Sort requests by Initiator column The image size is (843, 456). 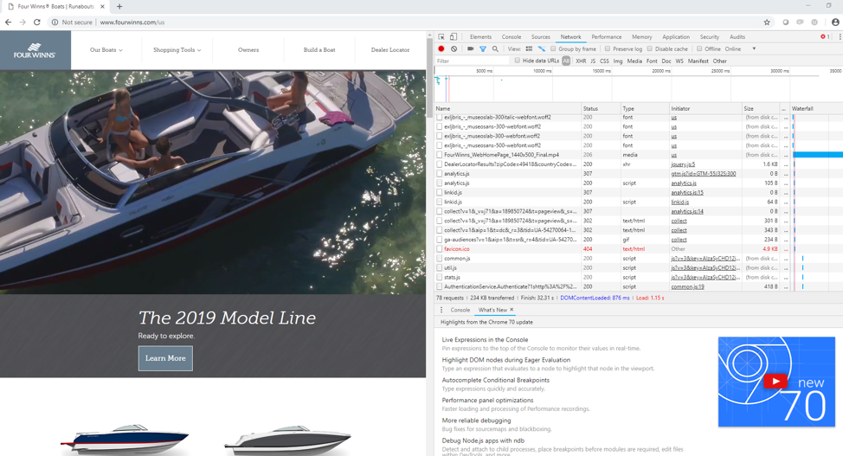pos(705,109)
